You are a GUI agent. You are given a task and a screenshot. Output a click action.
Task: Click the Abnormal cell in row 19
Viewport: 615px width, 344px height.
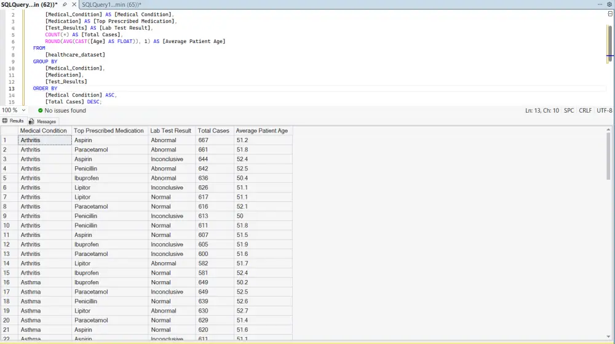coord(172,311)
